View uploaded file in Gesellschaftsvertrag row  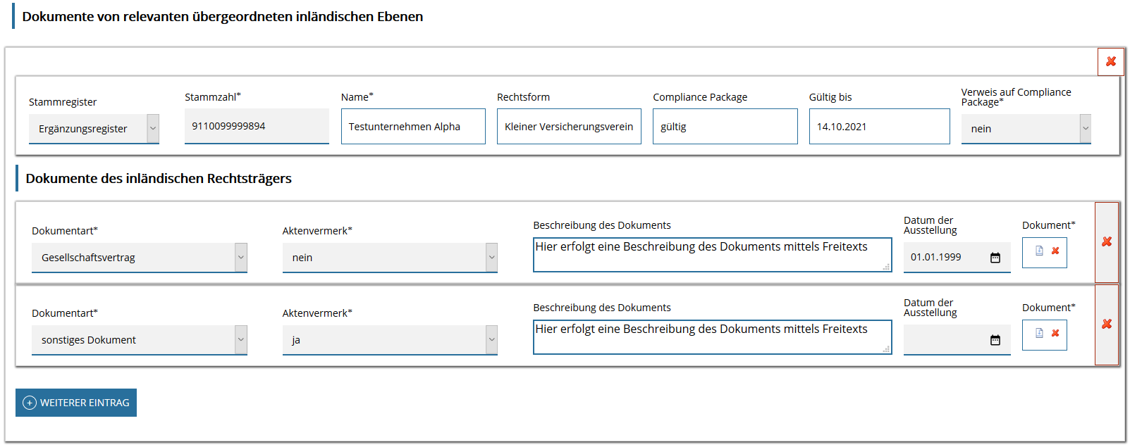point(1039,251)
